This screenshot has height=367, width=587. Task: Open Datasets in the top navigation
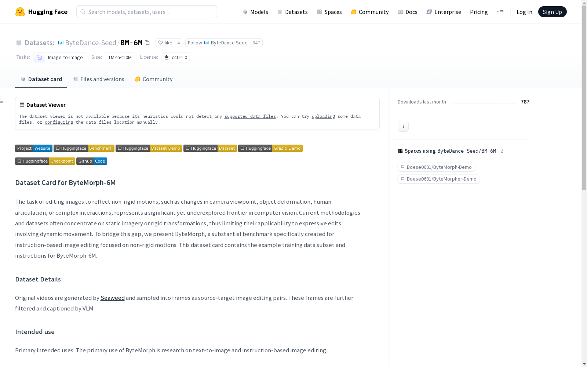[292, 12]
